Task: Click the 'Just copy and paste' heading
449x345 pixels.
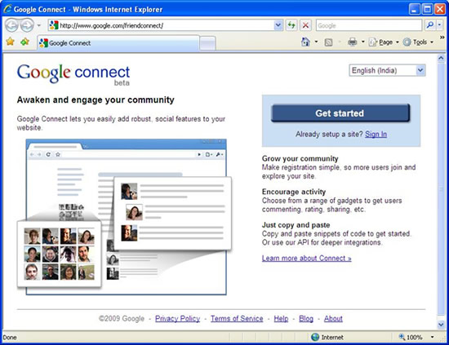Action: click(296, 225)
